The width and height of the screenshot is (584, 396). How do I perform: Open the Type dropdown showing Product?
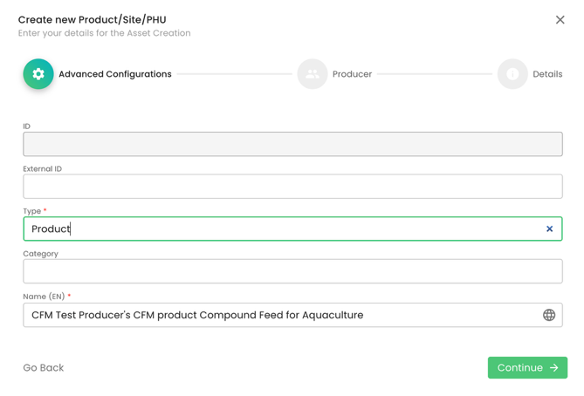(x=279, y=229)
